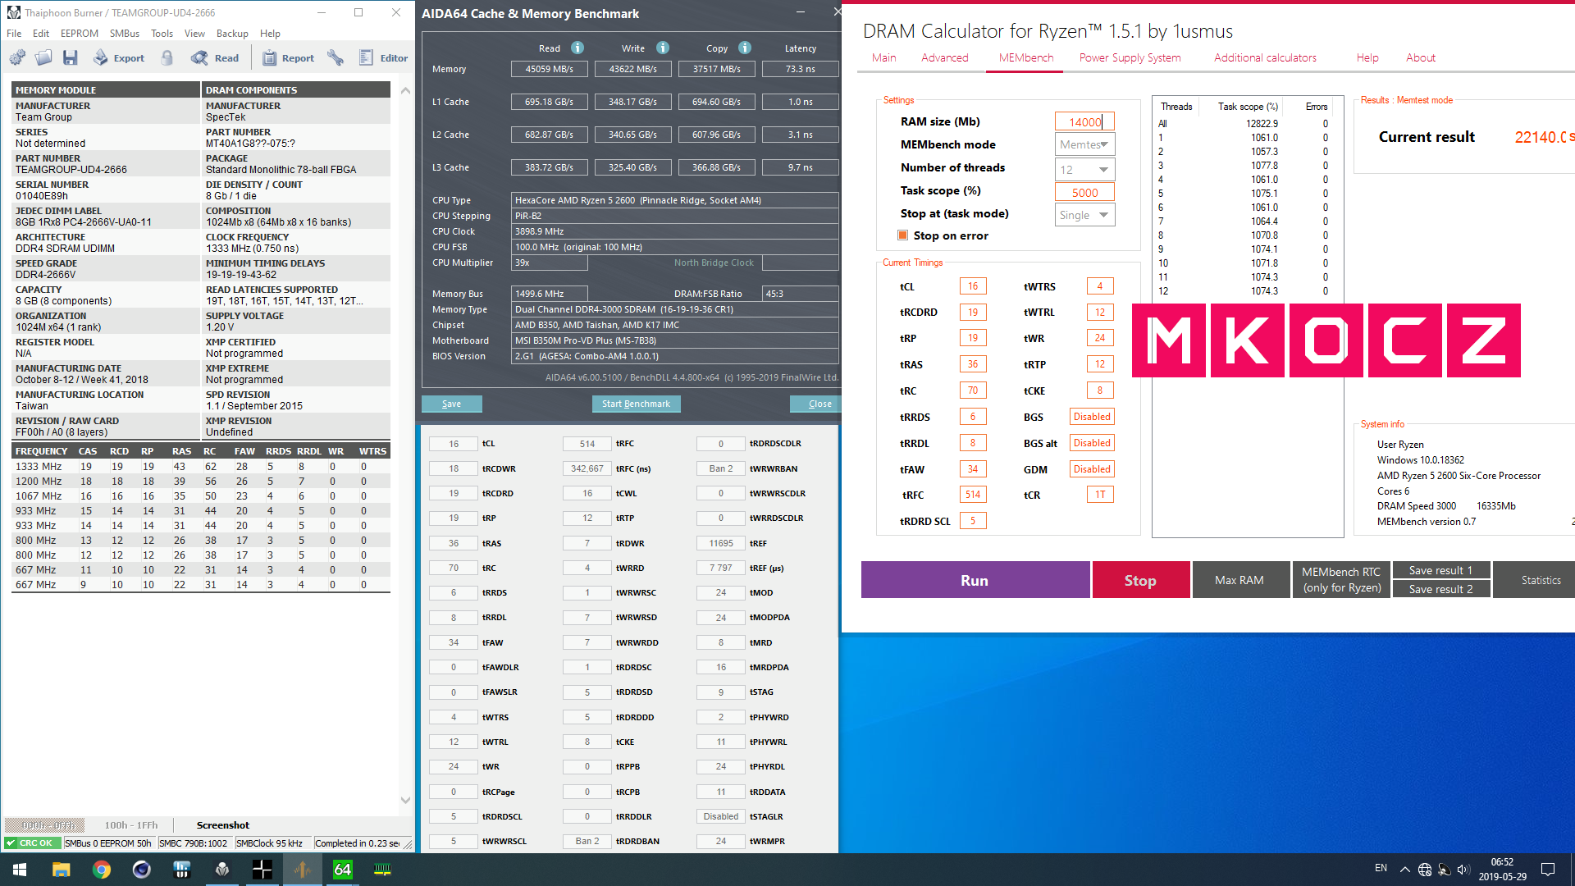The image size is (1575, 886).
Task: Click the Screenshot label in Thaiphoon Burner
Action: (x=223, y=825)
